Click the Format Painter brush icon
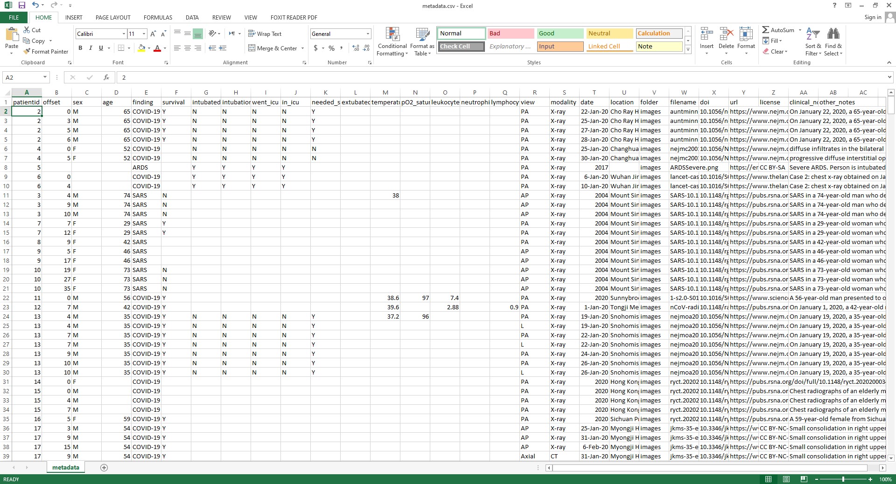 (x=27, y=51)
